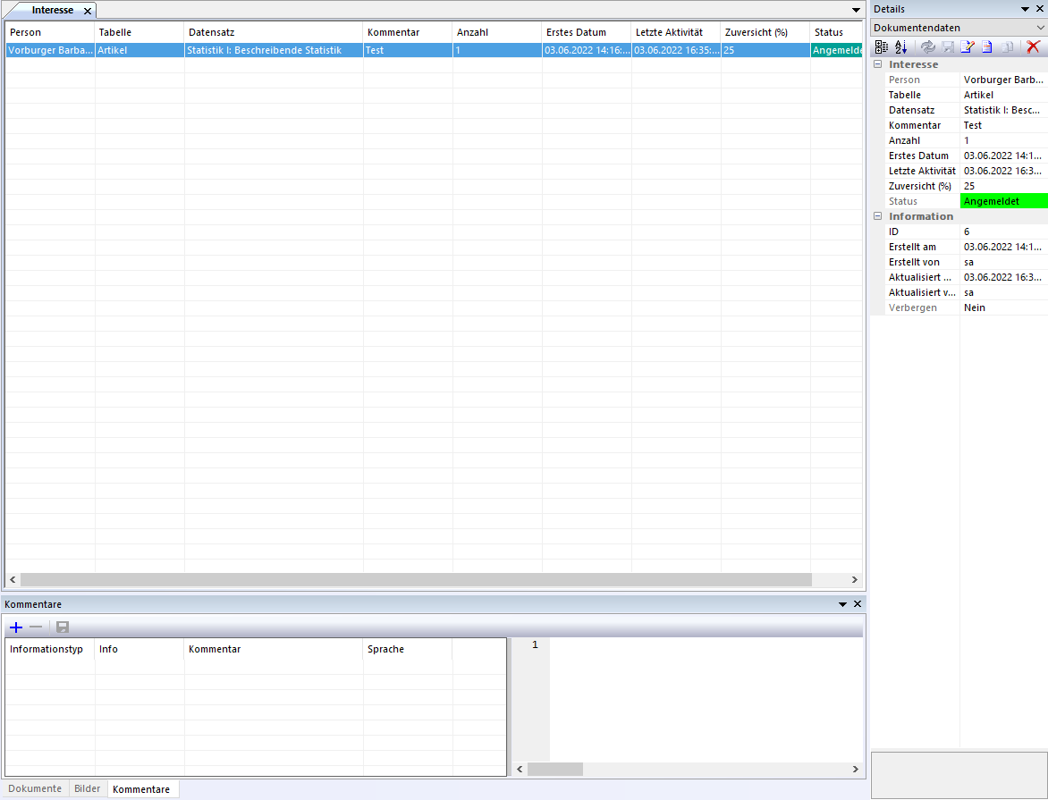Switch to the Bilder tab
The height and width of the screenshot is (800, 1048).
(x=88, y=789)
